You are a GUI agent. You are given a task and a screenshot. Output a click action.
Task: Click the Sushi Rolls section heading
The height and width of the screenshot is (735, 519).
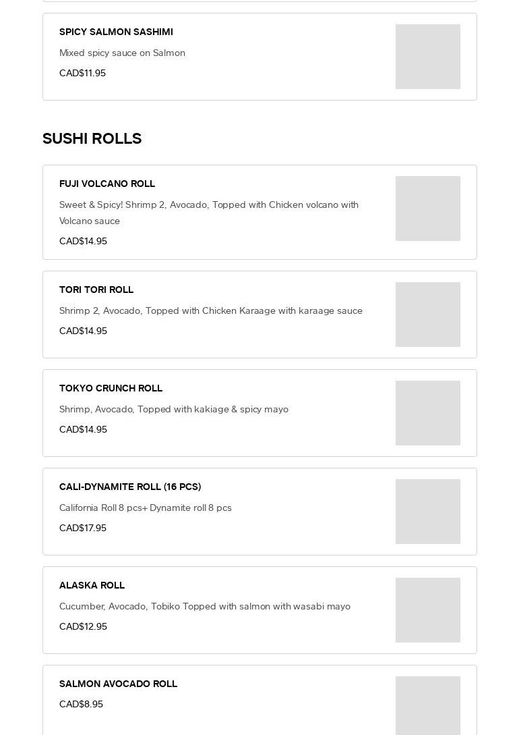(x=92, y=138)
